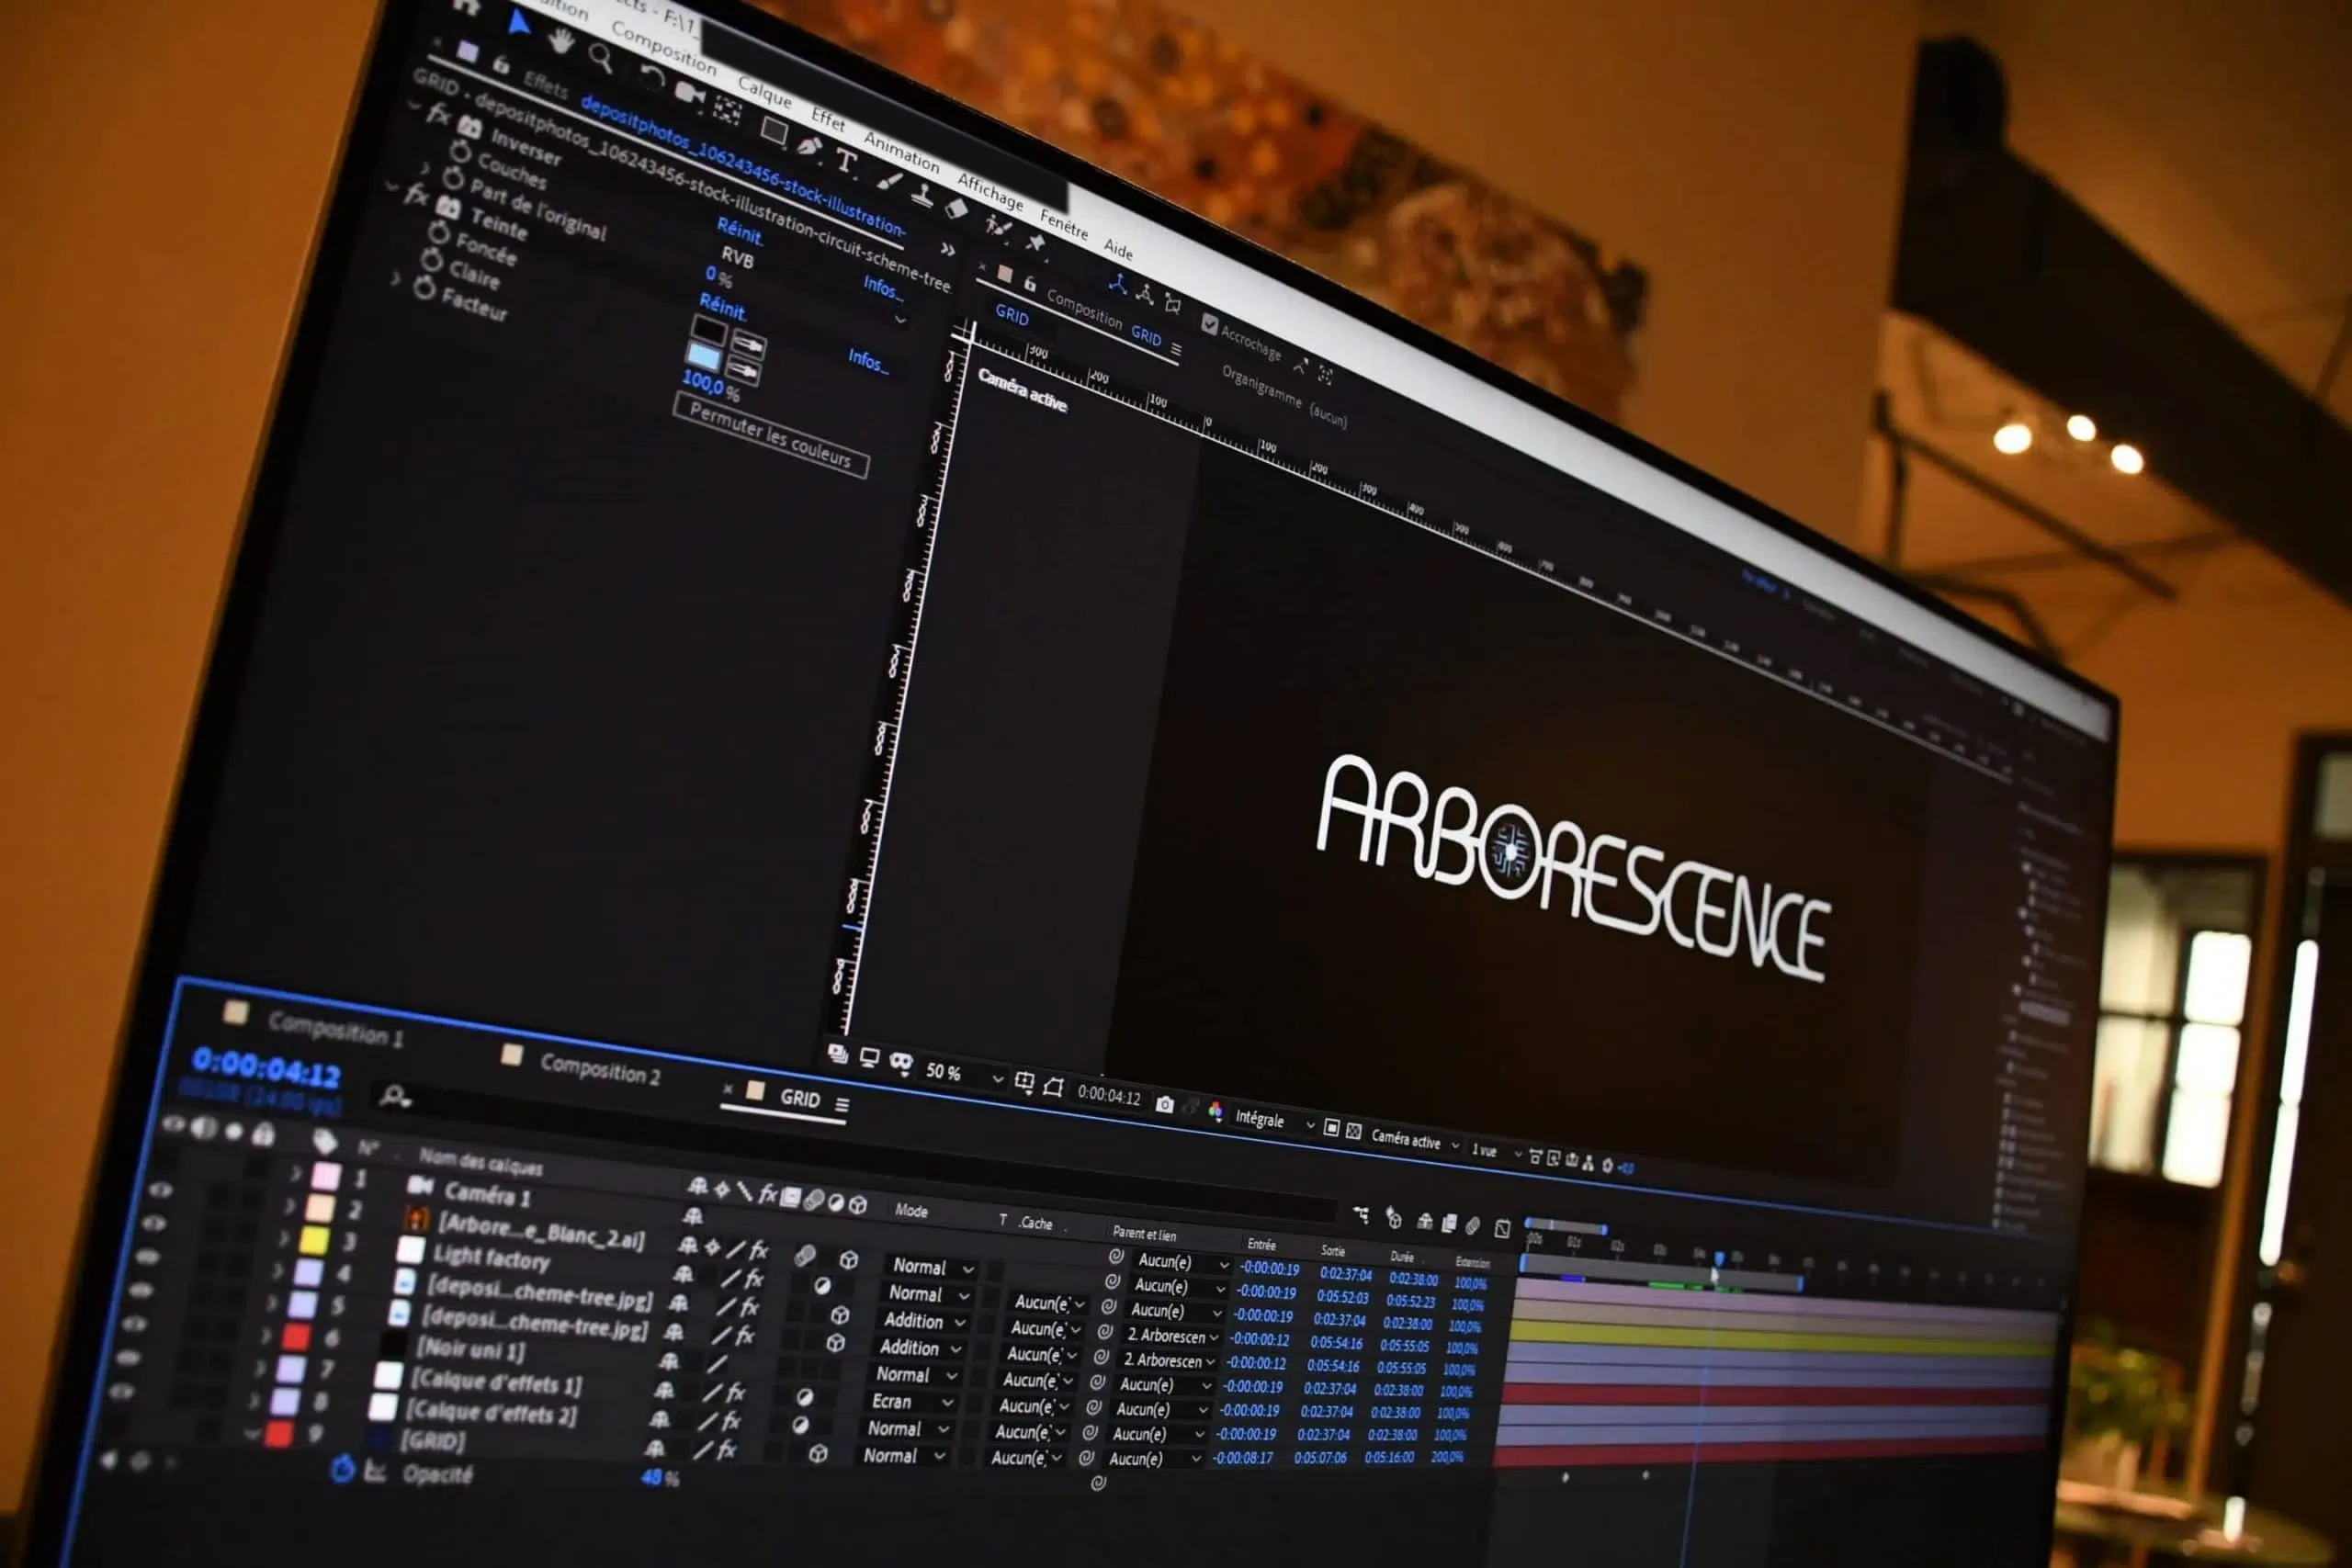The height and width of the screenshot is (1568, 2352).
Task: Click the blue current-time indicator in timeline
Action: pyautogui.click(x=1719, y=1259)
